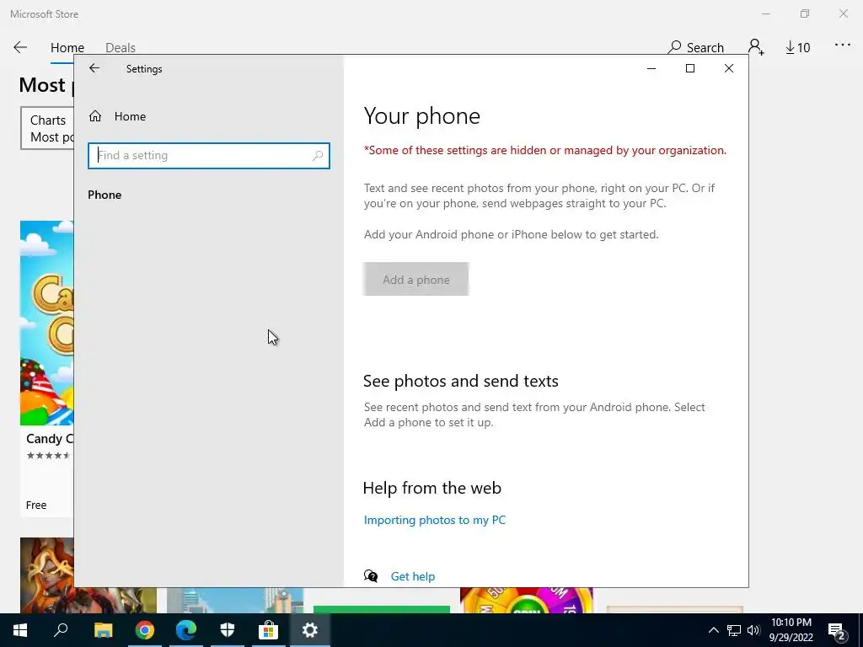Screen dimensions: 863x647
Task: Go back using the Settings back arrow
Action: (x=94, y=68)
